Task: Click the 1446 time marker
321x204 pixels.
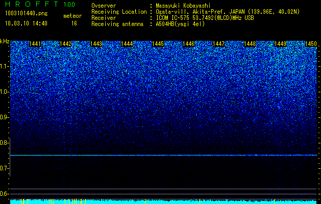Action: click(x=188, y=44)
